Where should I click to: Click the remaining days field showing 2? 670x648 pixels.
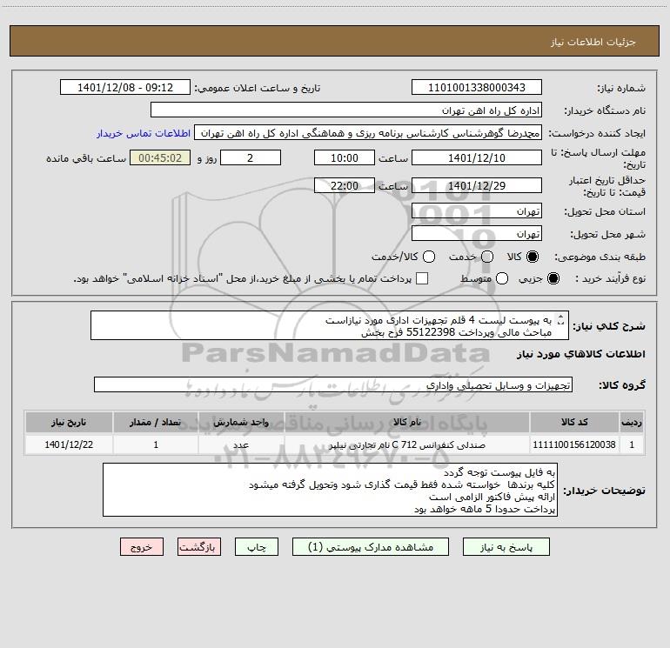(251, 157)
